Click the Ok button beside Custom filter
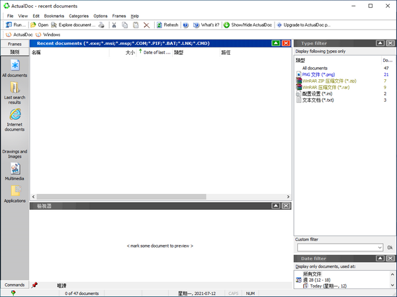Image resolution: width=397 pixels, height=297 pixels. tap(390, 247)
